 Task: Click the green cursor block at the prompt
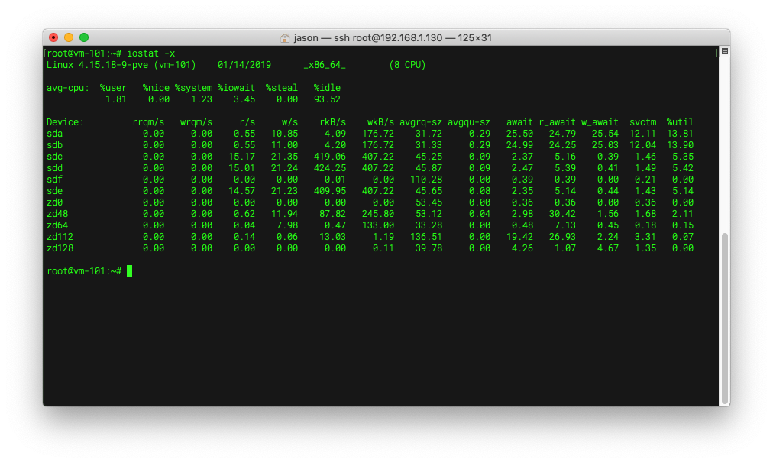129,271
